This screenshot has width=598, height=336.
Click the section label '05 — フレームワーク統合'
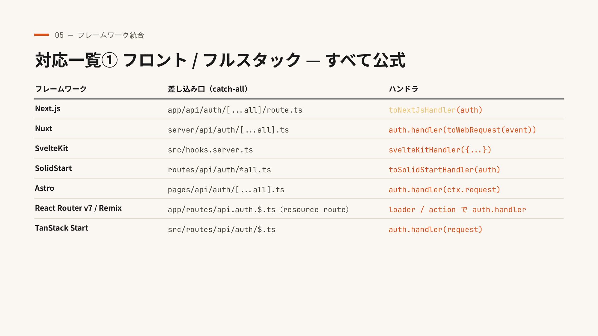point(99,35)
